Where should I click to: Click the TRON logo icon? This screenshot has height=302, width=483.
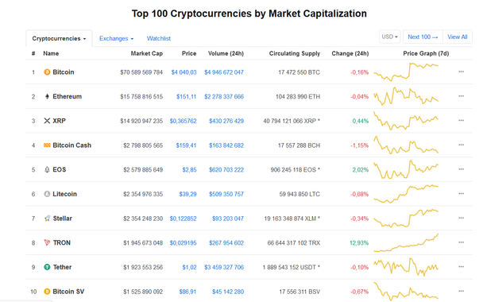(47, 242)
